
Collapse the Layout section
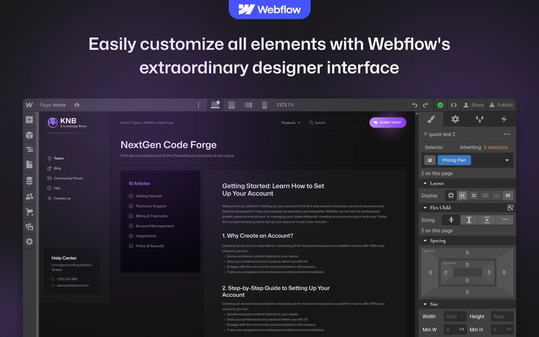(425, 183)
